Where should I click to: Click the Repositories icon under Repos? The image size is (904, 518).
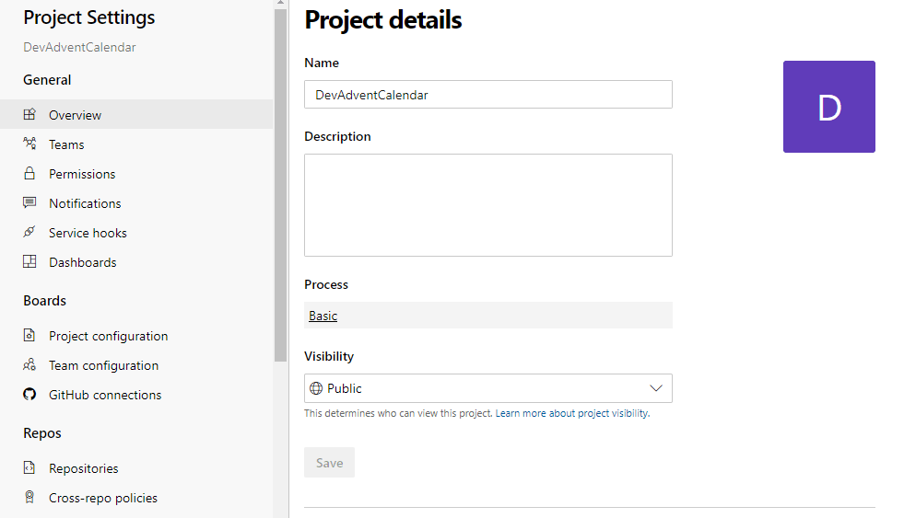[29, 468]
